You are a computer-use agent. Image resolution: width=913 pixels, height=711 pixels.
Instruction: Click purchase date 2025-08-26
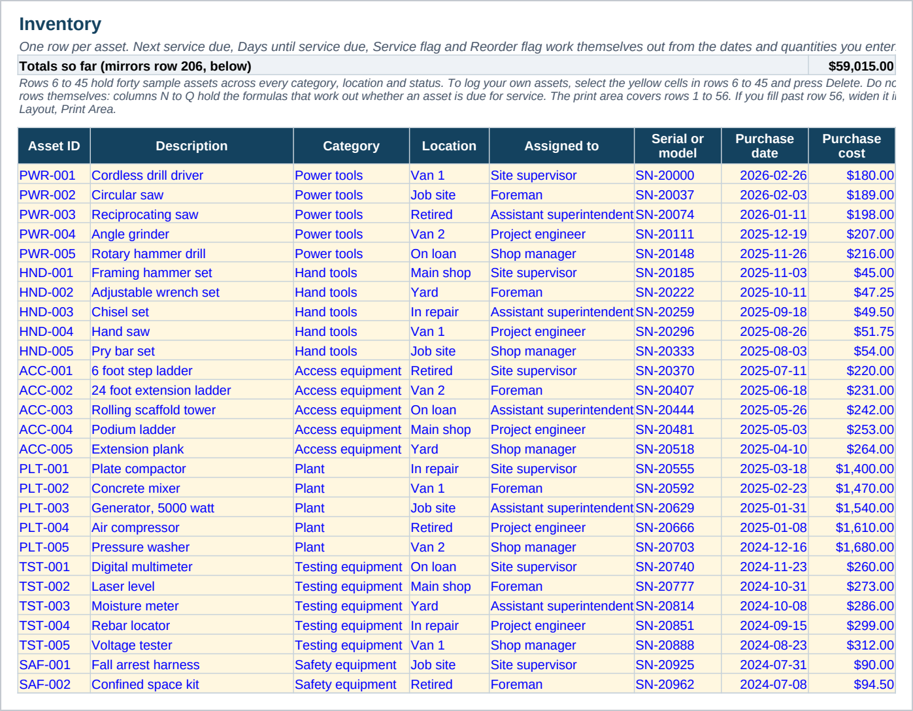tap(765, 331)
